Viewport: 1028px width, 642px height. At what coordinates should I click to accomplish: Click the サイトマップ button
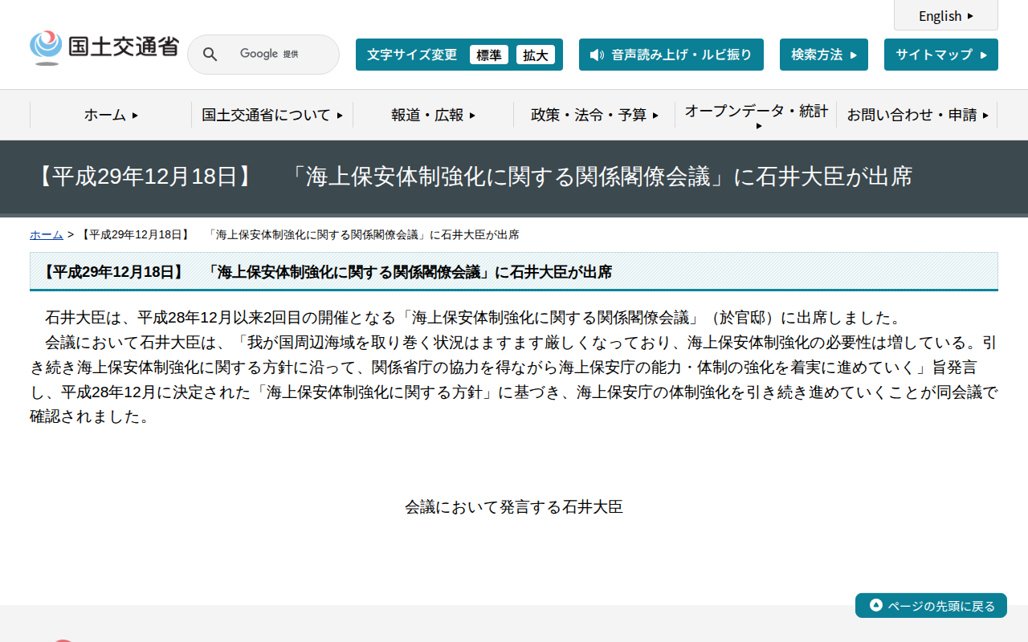click(940, 55)
